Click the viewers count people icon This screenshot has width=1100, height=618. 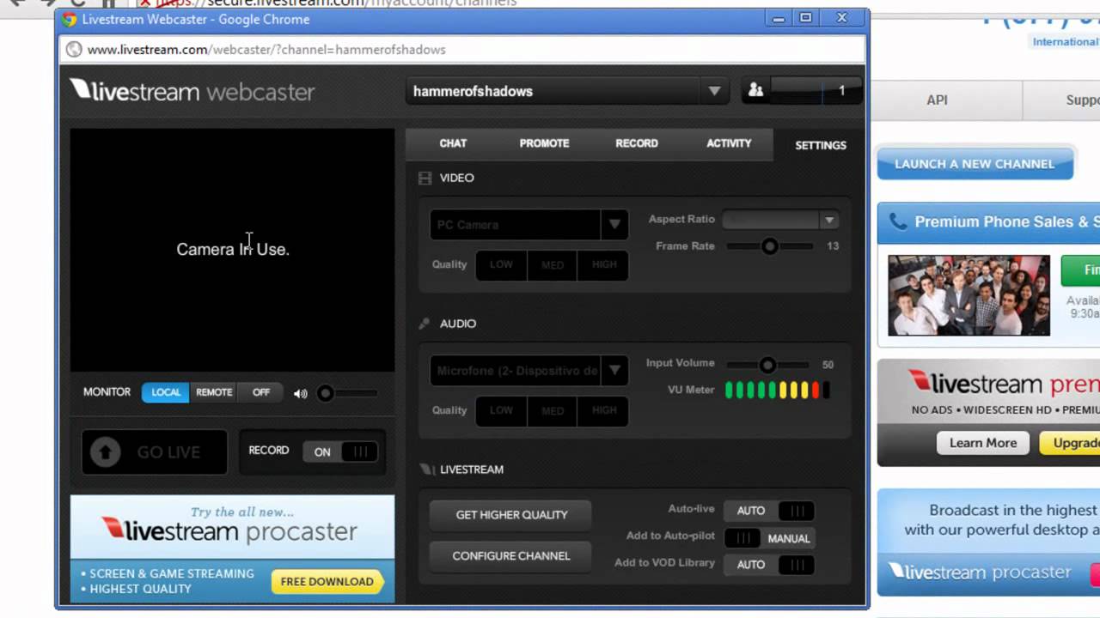pyautogui.click(x=755, y=90)
